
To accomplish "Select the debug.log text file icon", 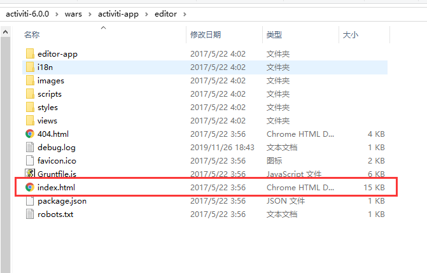I will click(30, 147).
